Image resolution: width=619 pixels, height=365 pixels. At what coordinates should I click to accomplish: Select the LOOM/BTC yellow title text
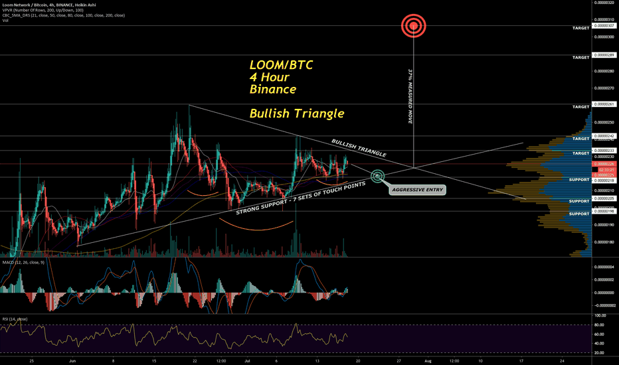(x=281, y=65)
